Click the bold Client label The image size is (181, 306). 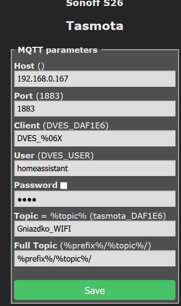click(x=27, y=126)
